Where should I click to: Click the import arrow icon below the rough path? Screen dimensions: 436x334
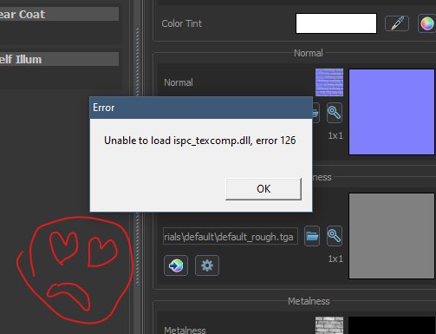(x=176, y=265)
